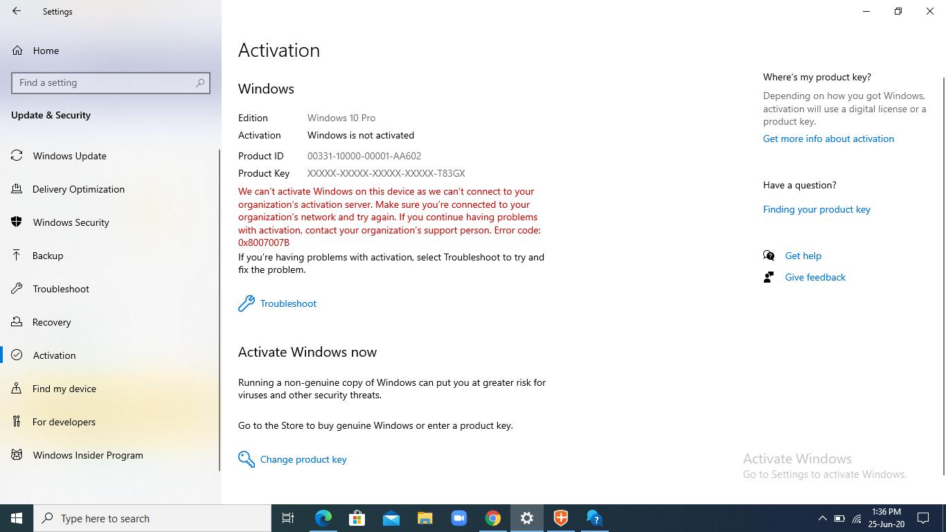
Task: Show hidden system tray icons
Action: (822, 518)
